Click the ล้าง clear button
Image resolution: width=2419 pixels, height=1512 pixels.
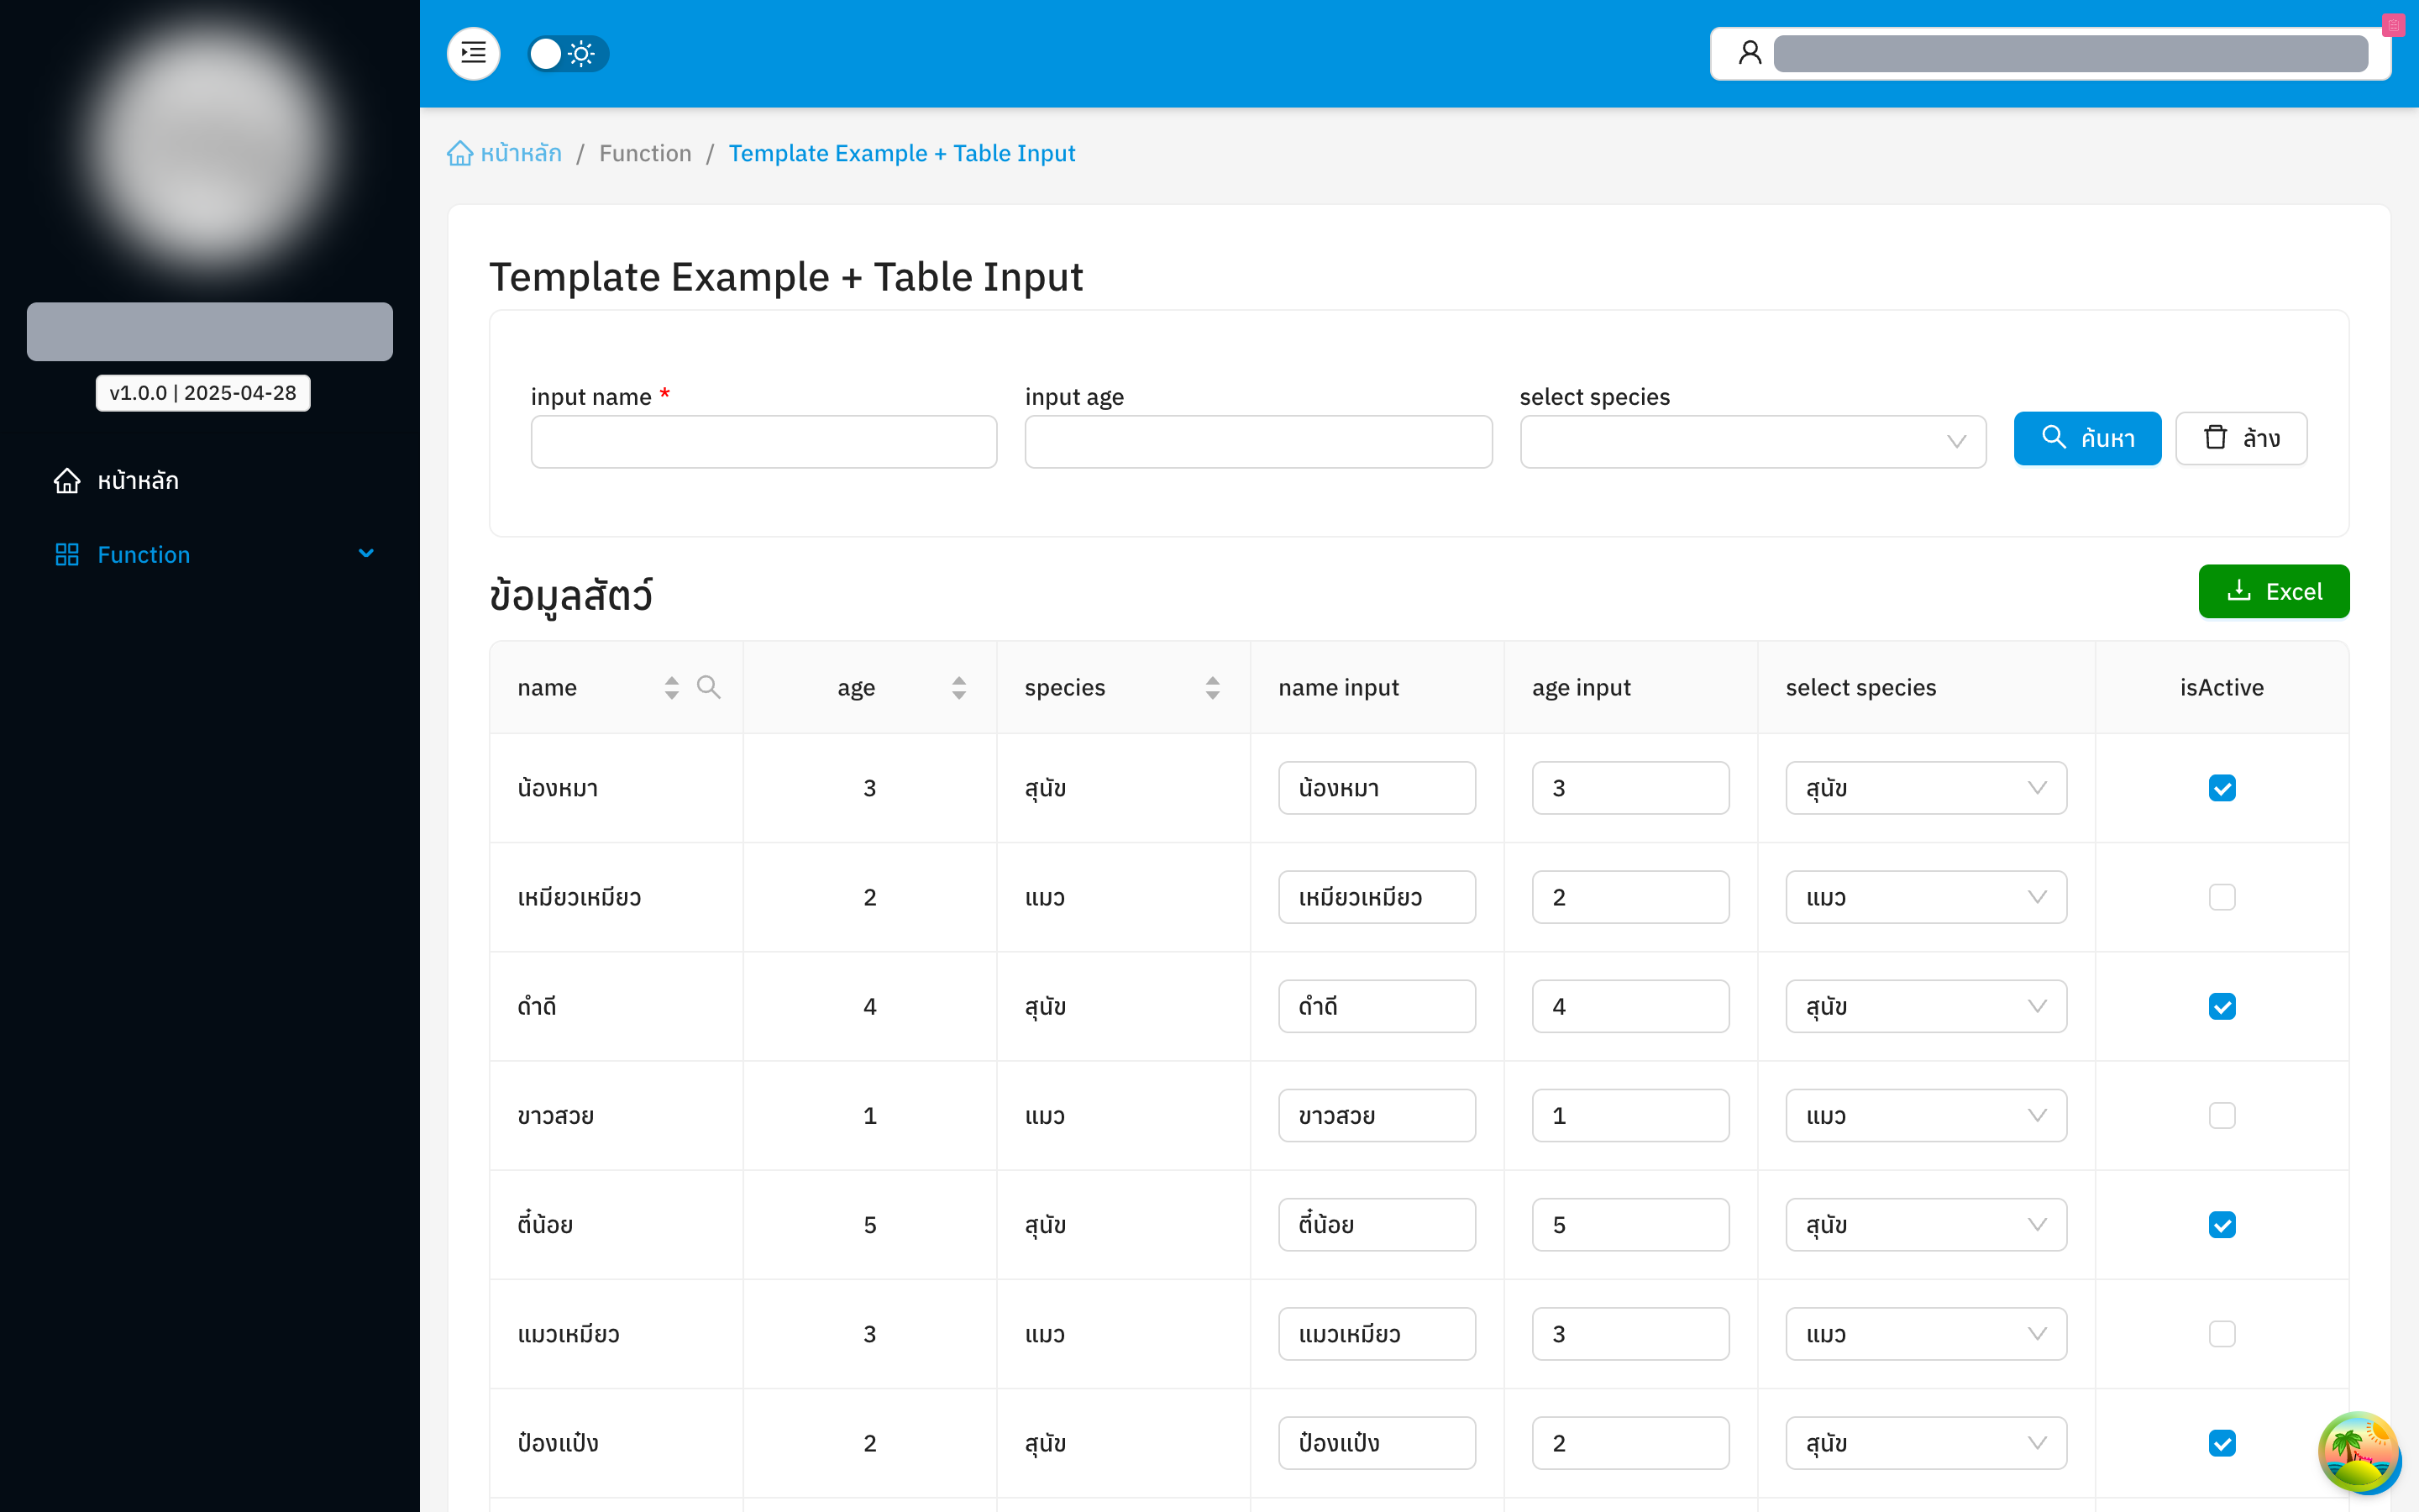pyautogui.click(x=2241, y=438)
